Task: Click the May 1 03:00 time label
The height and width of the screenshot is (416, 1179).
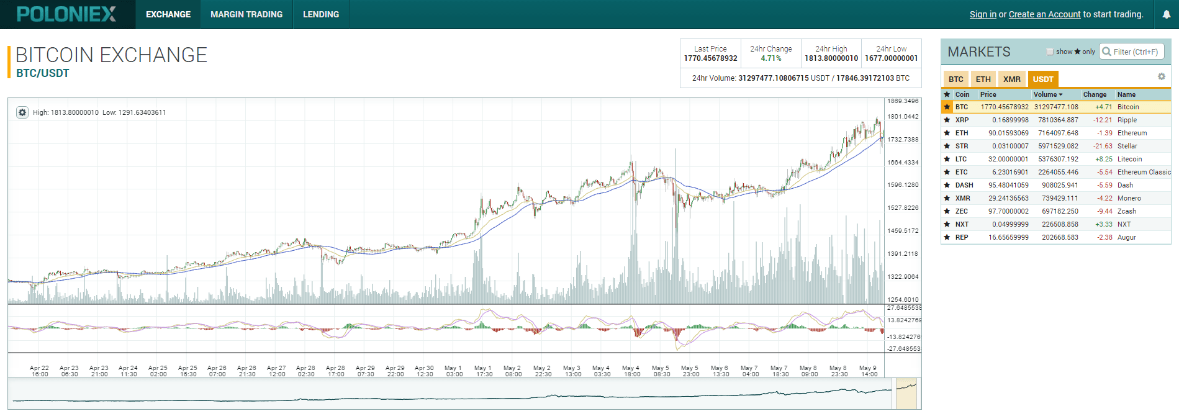Action: [454, 371]
